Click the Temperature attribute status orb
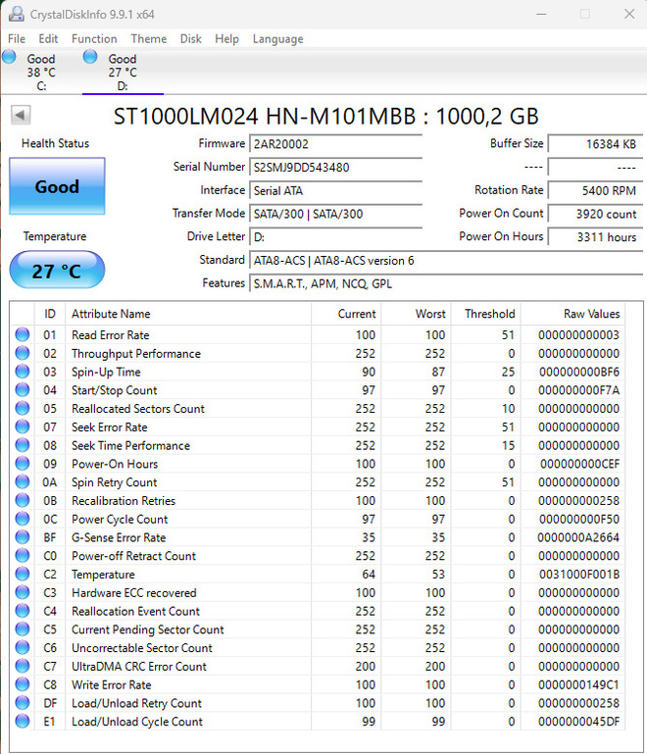 23,574
